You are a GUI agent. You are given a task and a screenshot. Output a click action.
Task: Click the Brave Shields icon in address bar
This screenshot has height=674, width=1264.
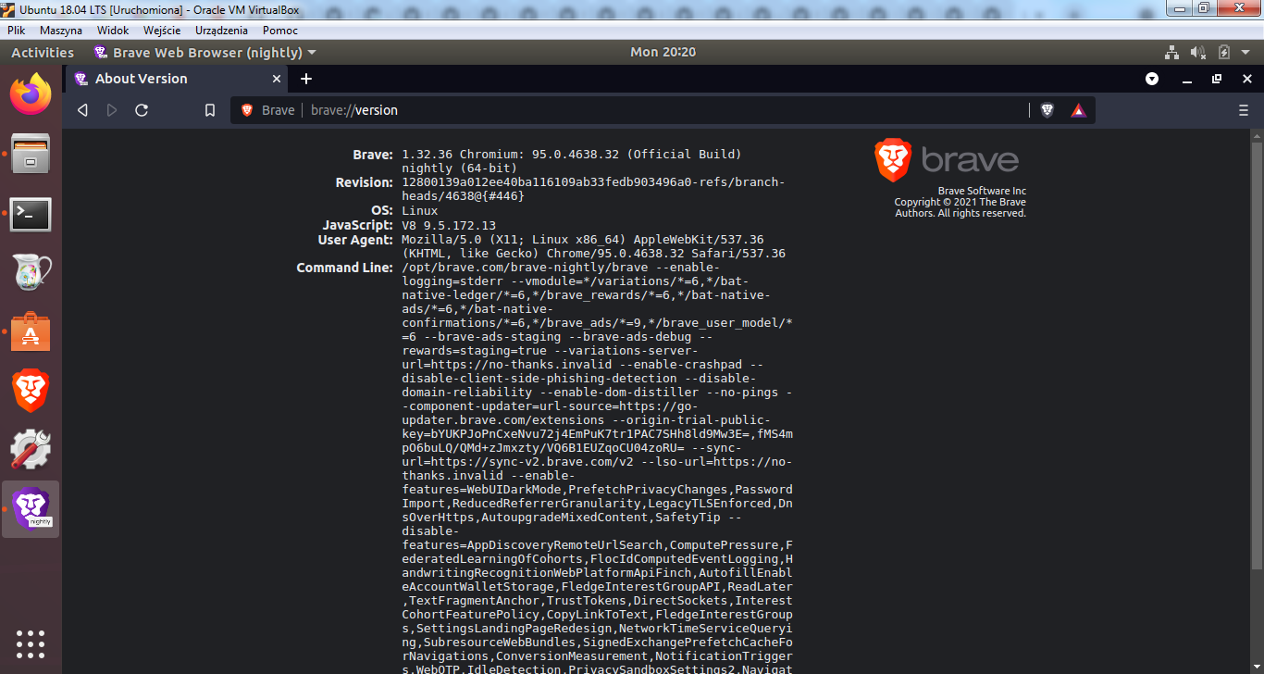tap(1046, 109)
